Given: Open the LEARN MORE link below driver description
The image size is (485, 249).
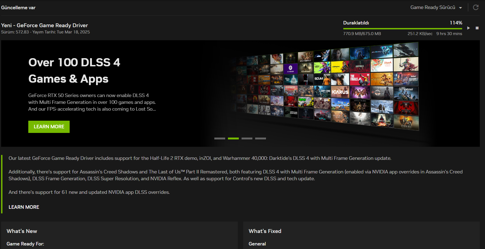Looking at the screenshot, I should (x=24, y=207).
